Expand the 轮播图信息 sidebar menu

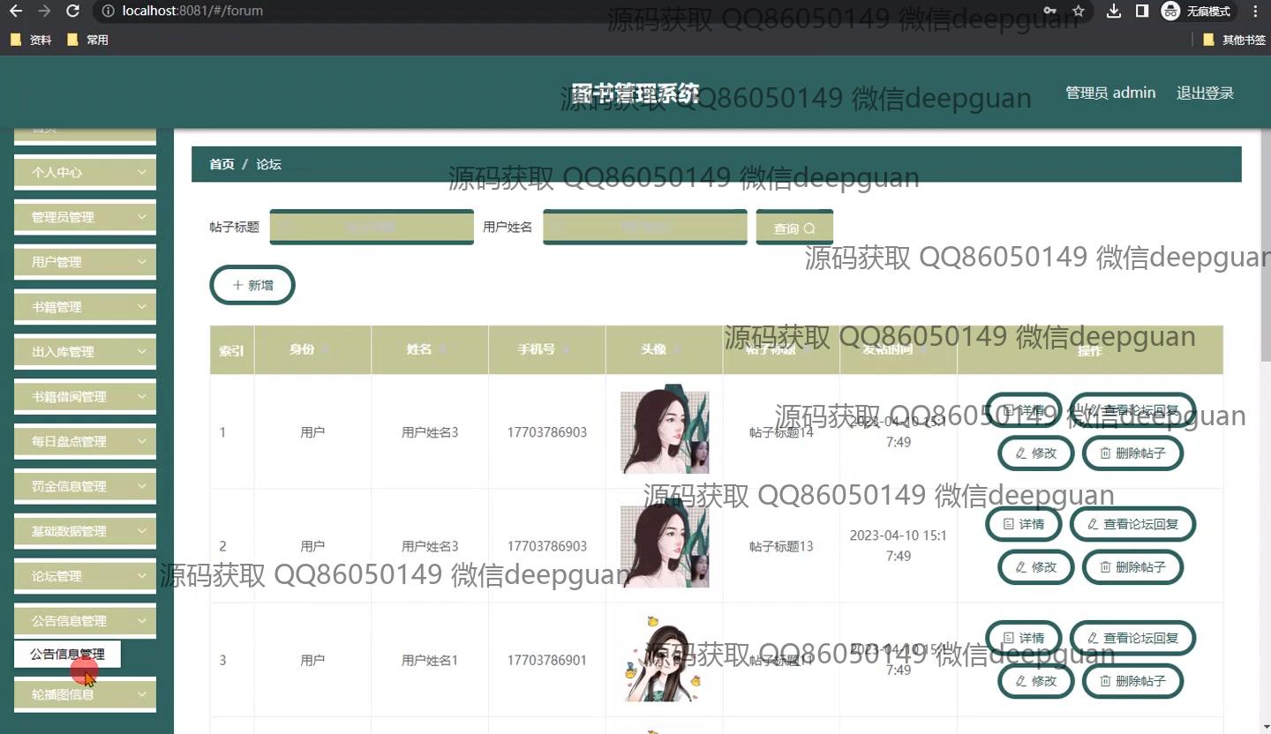pyautogui.click(x=85, y=694)
